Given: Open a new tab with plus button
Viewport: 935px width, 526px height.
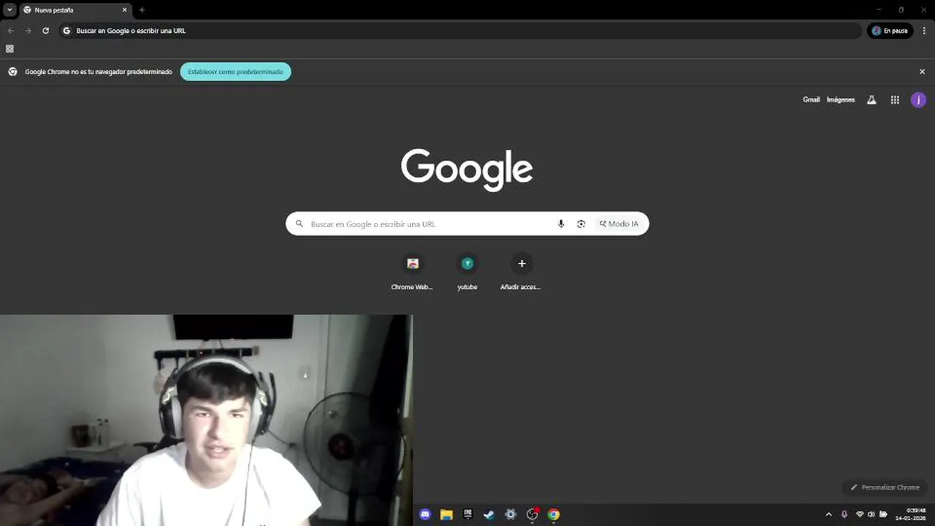Looking at the screenshot, I should [142, 10].
